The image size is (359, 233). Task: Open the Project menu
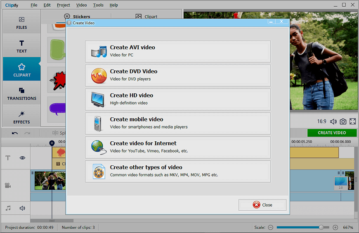(64, 5)
